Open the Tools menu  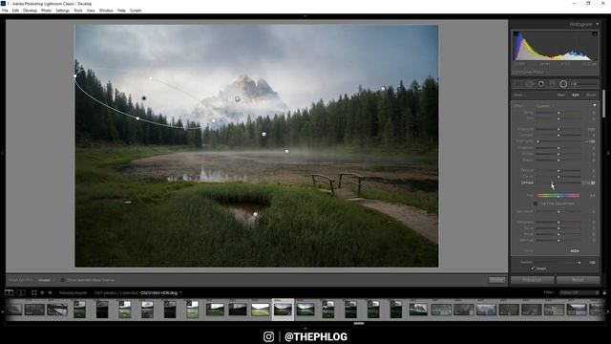[78, 11]
